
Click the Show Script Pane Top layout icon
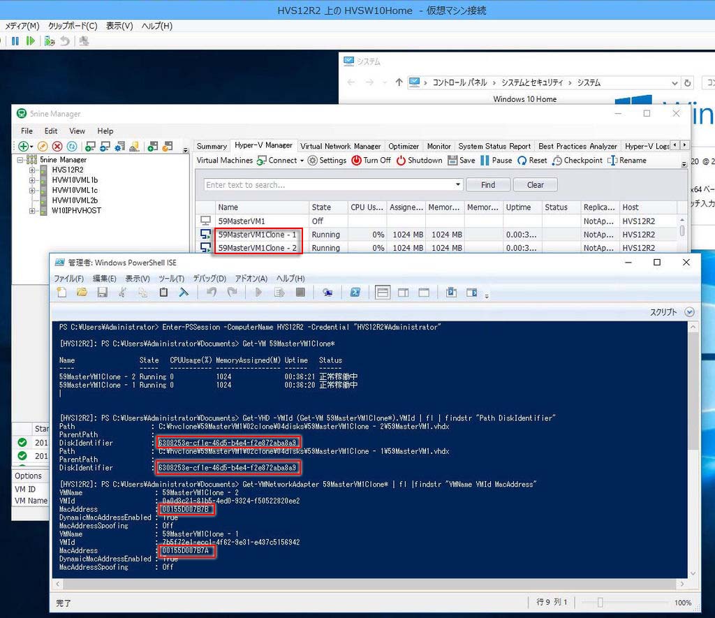(x=383, y=293)
